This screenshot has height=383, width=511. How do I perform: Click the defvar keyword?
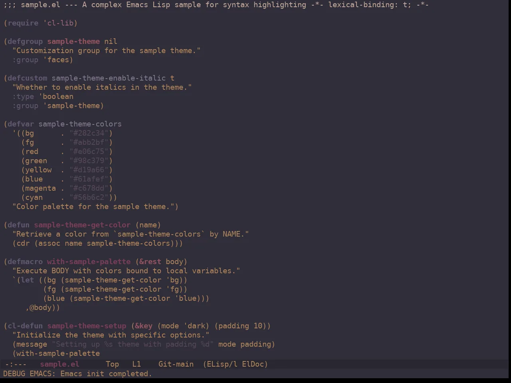(x=21, y=124)
